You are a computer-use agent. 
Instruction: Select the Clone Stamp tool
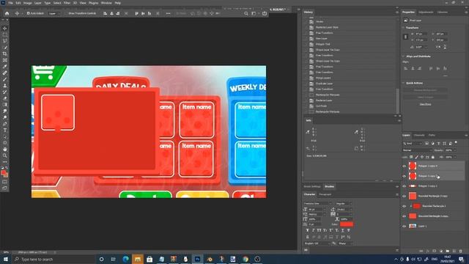[x=5, y=86]
